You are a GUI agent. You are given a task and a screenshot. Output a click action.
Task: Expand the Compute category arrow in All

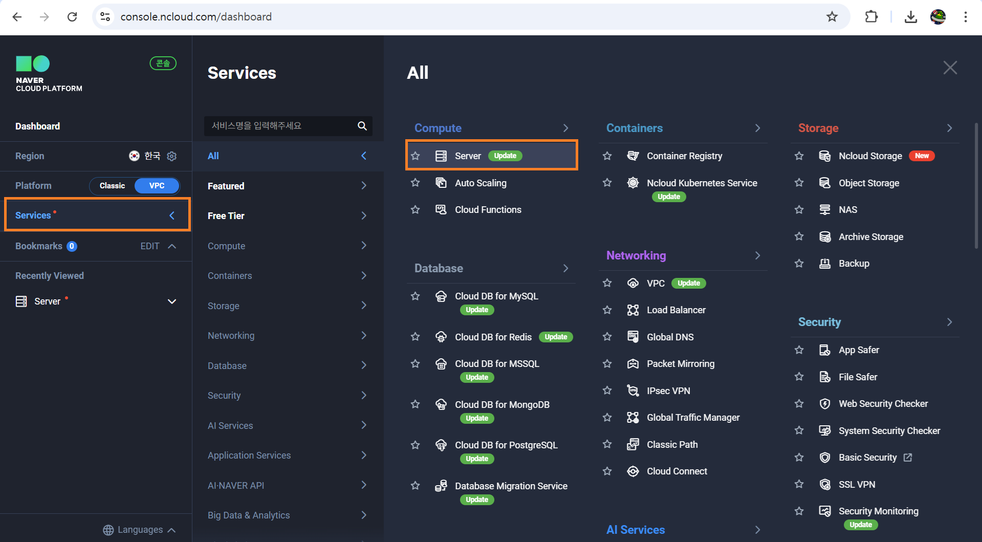pos(565,128)
